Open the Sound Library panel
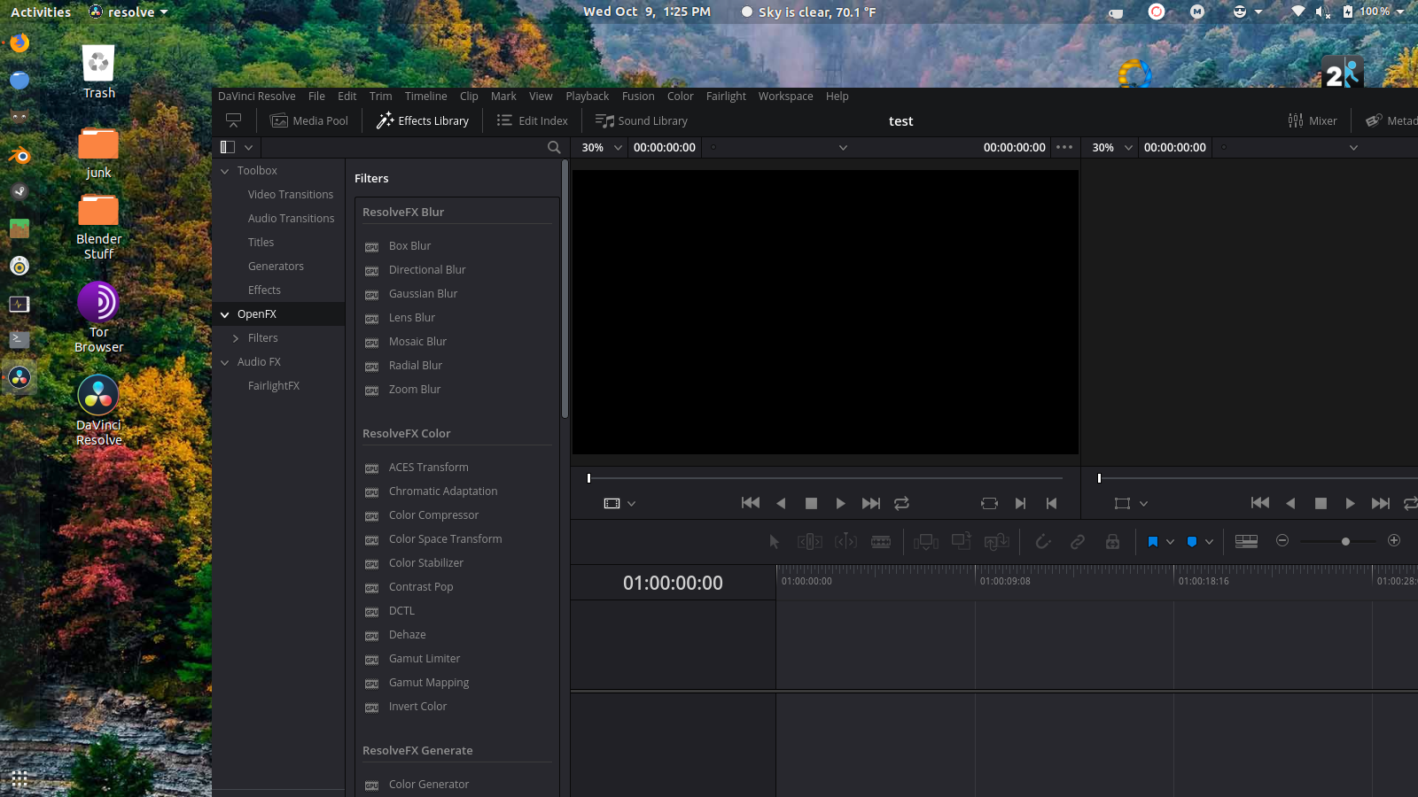This screenshot has width=1418, height=797. pos(642,120)
